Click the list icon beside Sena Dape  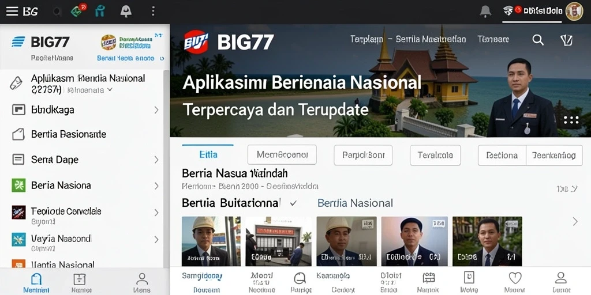18,160
